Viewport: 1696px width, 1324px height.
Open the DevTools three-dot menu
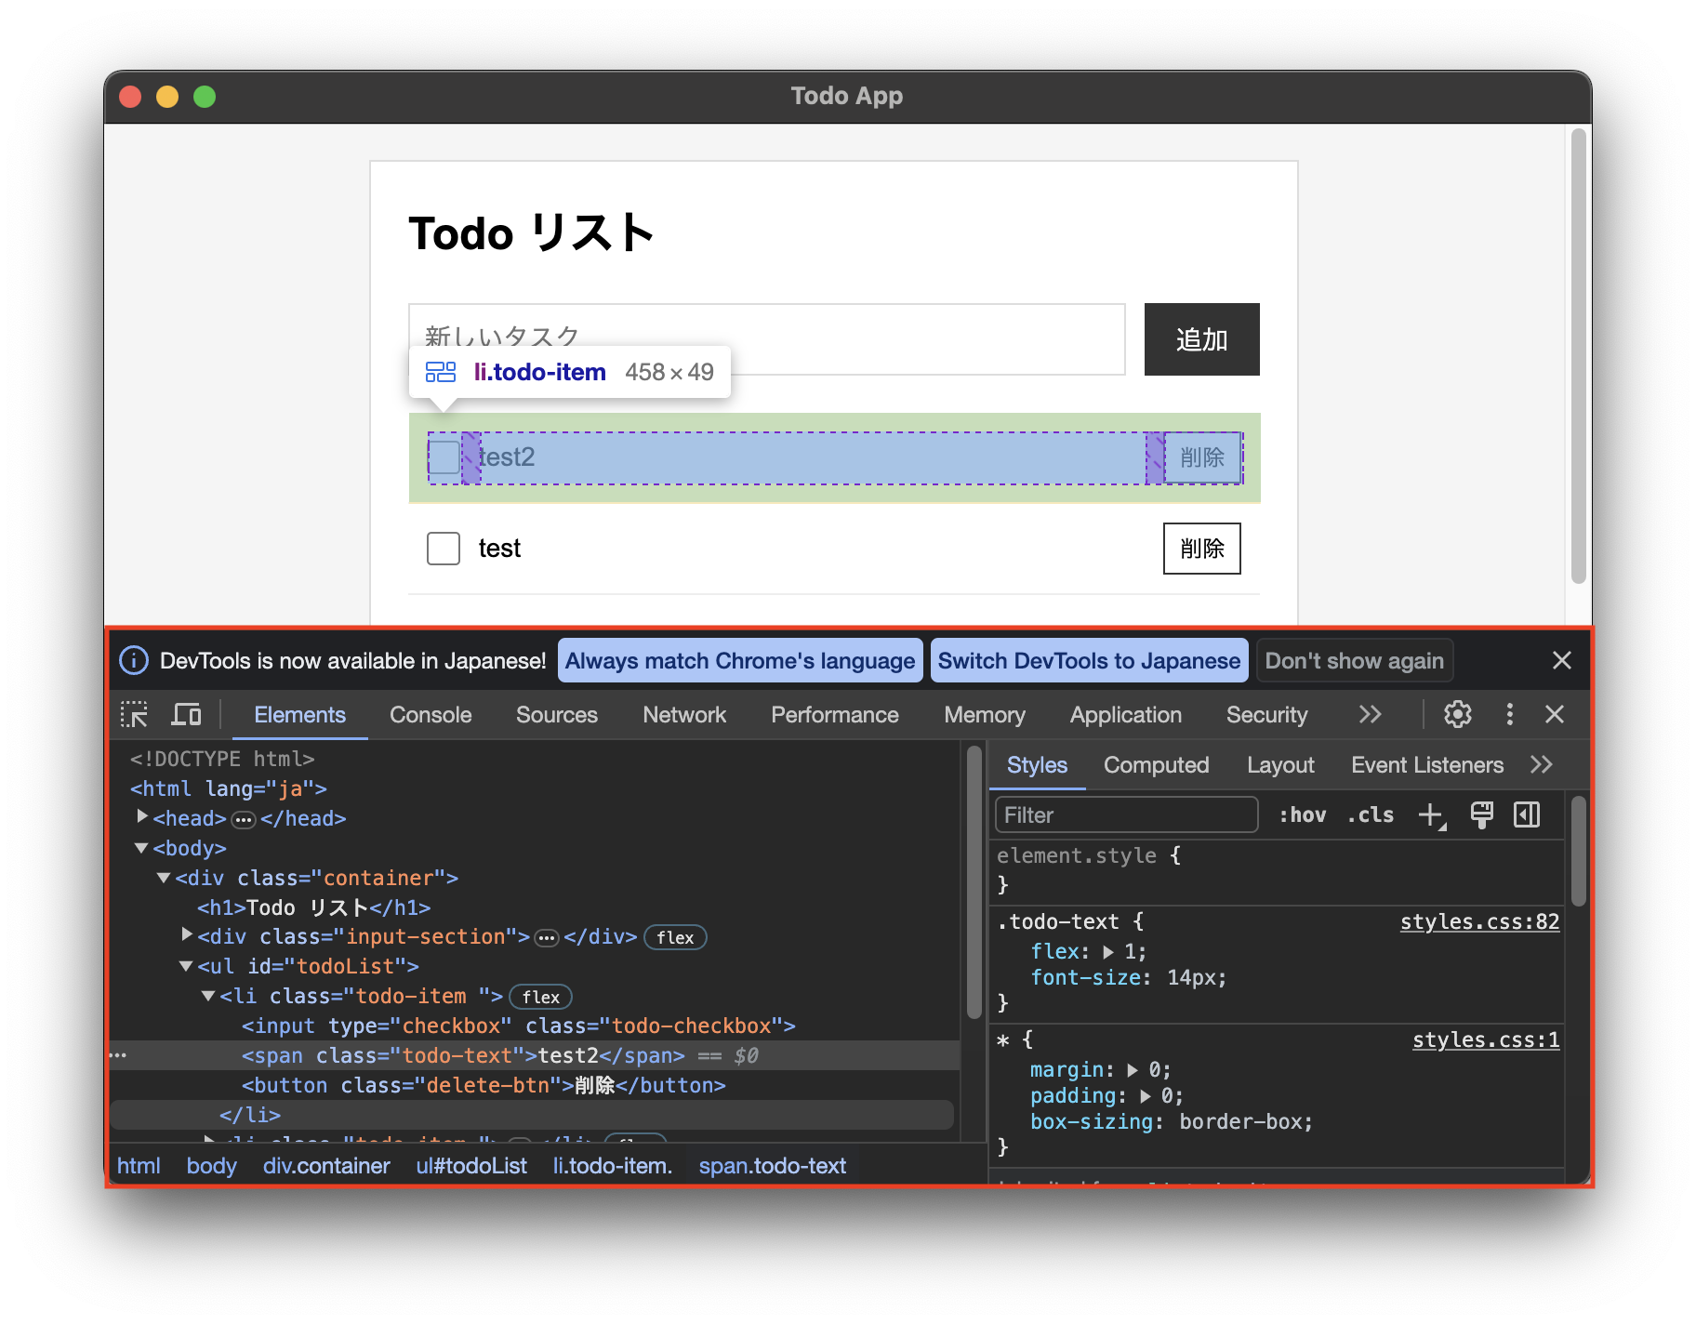[x=1509, y=714]
